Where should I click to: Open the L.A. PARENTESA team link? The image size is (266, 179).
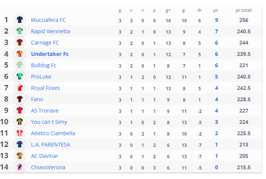coord(50,145)
